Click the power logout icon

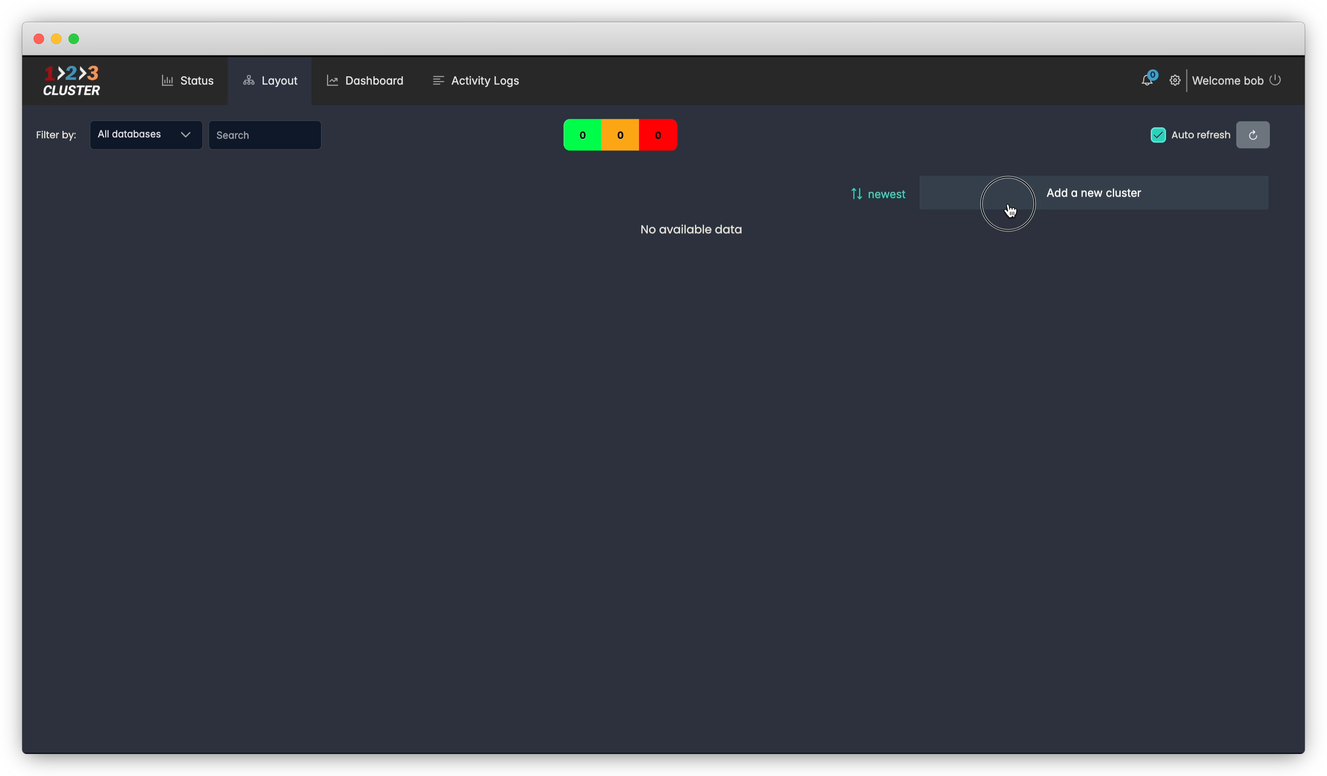1275,80
